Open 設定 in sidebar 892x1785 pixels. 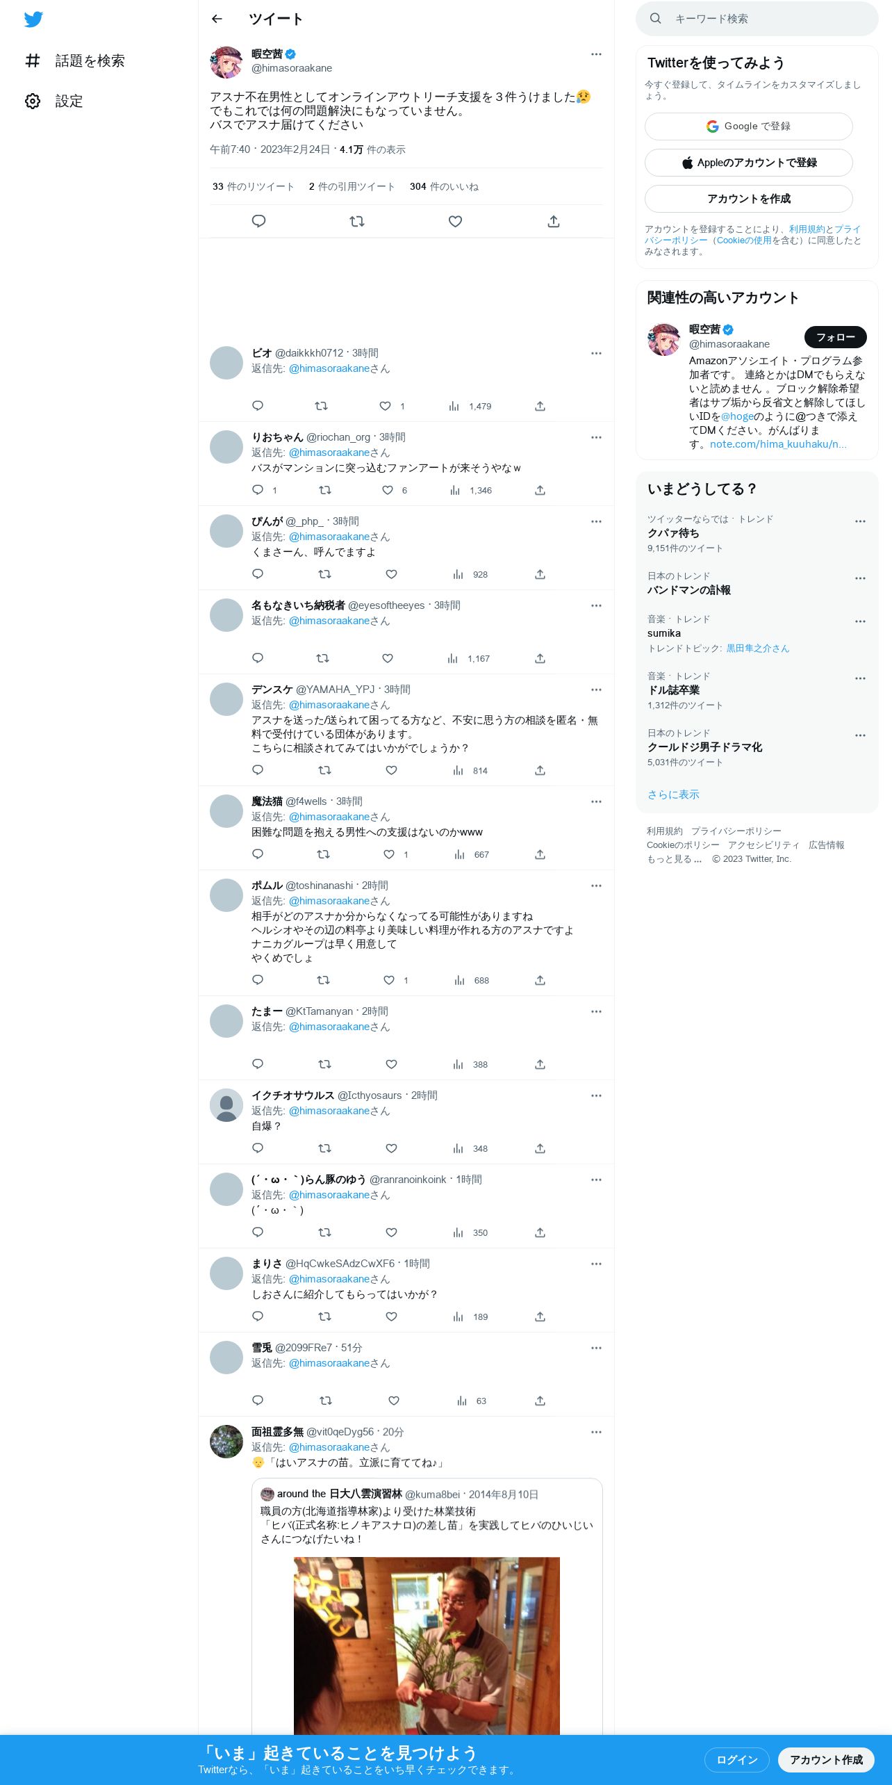pyautogui.click(x=54, y=101)
